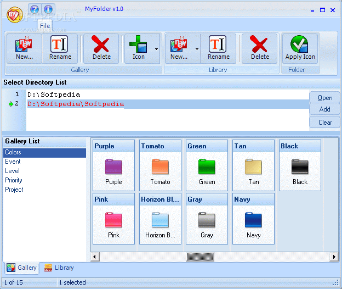The image size is (342, 289).
Task: Select the D:\Softpedia\Softpedia directory row
Action: [x=168, y=104]
